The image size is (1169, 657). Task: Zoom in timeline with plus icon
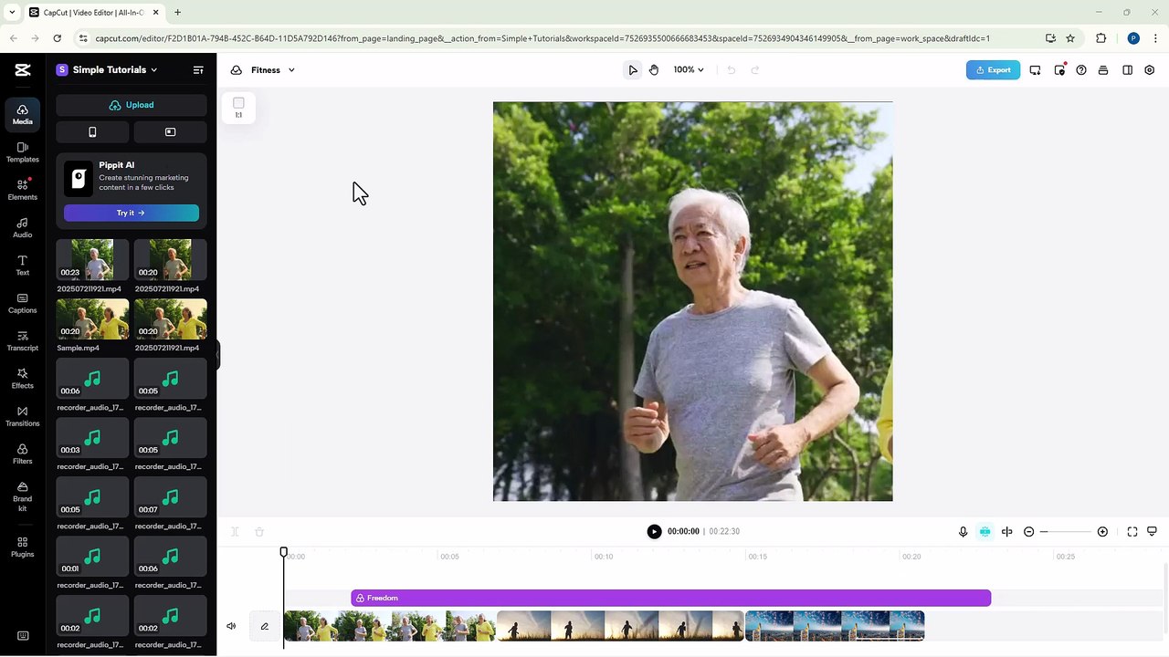[x=1102, y=531]
